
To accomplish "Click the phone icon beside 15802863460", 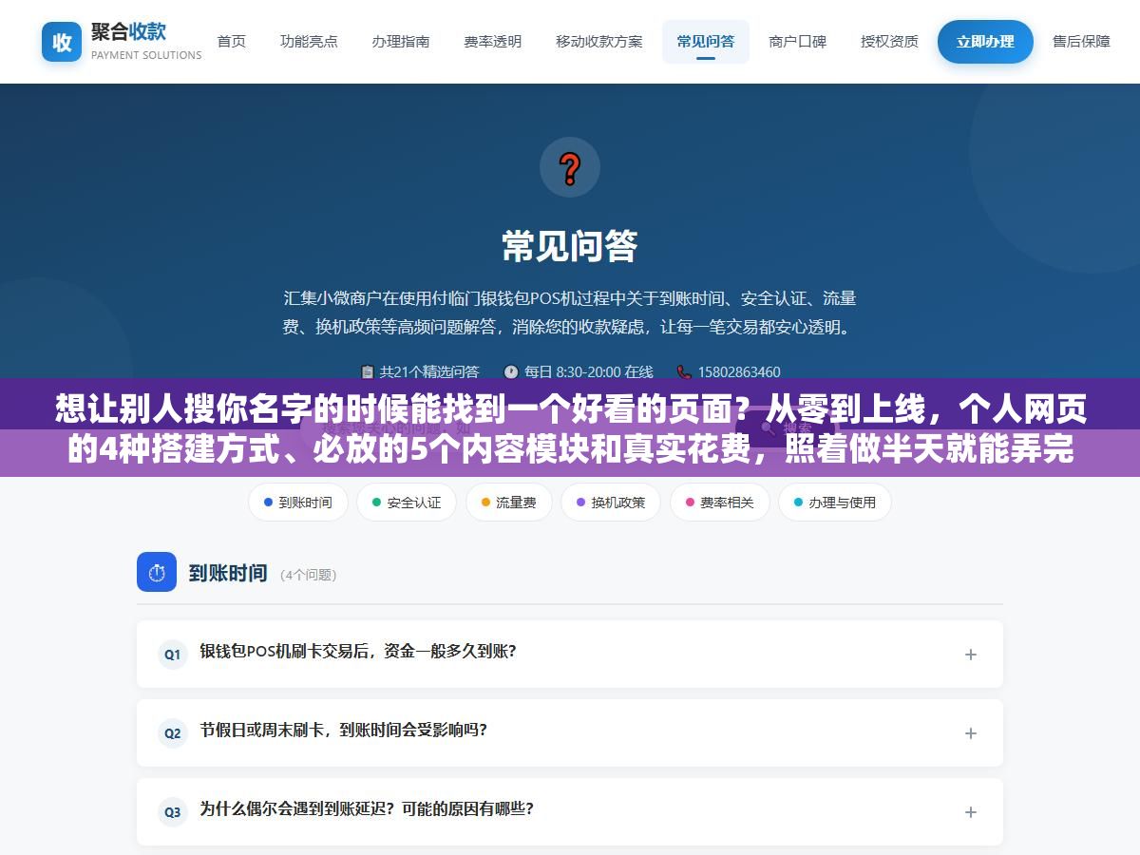I will [x=684, y=372].
